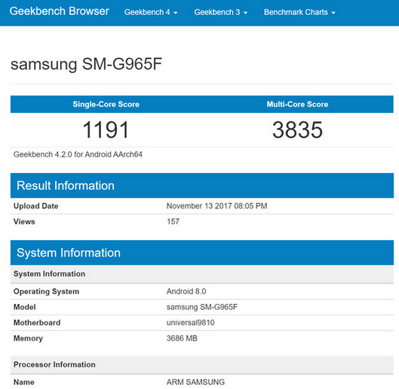Click the Android 8.0 value

(186, 291)
